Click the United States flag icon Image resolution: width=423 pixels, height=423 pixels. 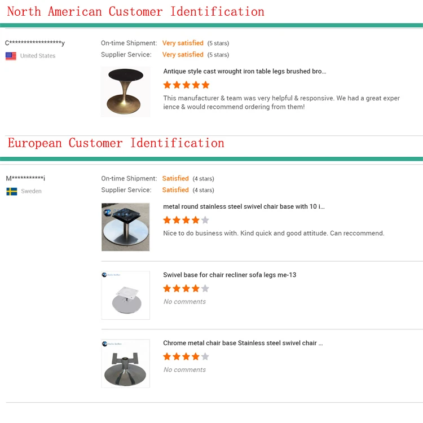coord(11,56)
